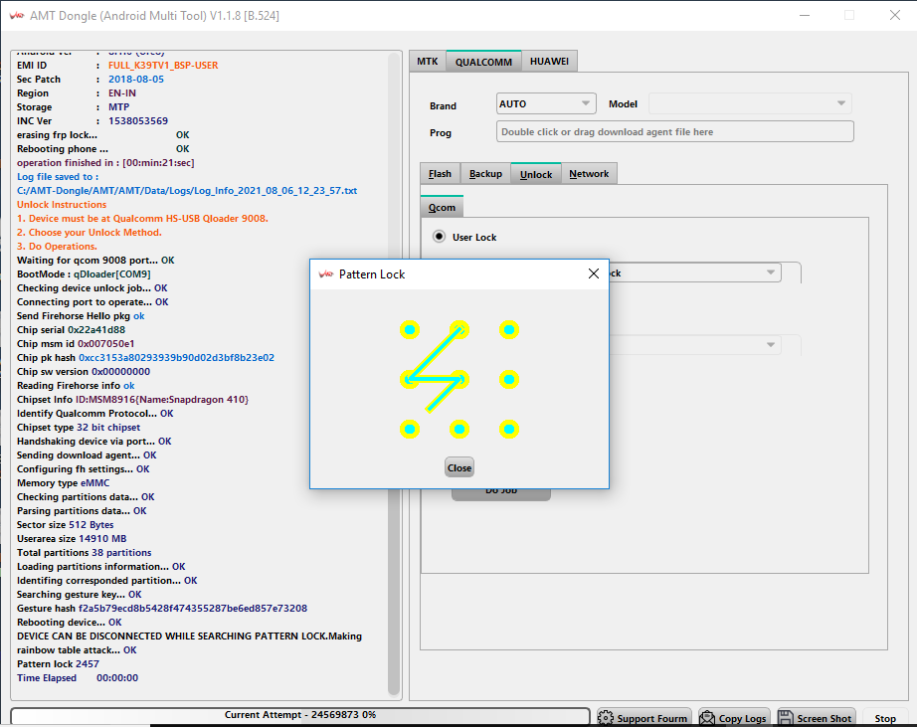Click the Pattern Lock dialog logo icon

(x=326, y=273)
